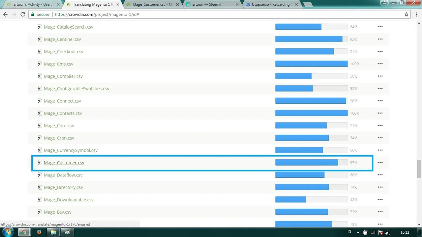Click the volume icon in system tray
Image resolution: width=422 pixels, height=237 pixels.
[388, 232]
